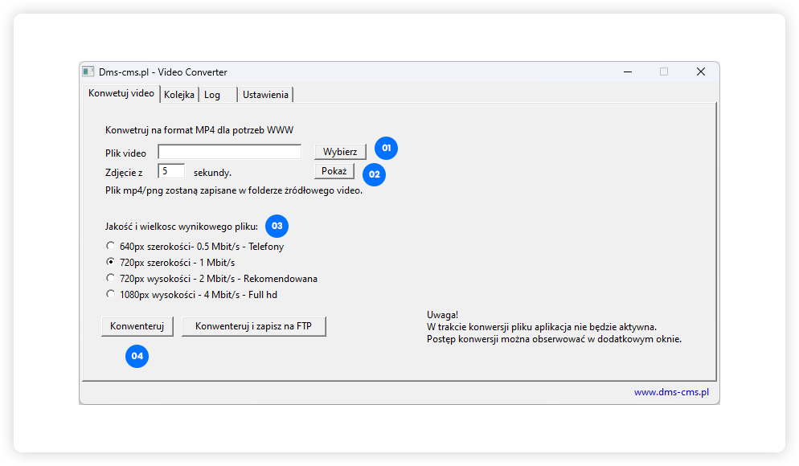Click the blue 03 marker badge

[277, 226]
